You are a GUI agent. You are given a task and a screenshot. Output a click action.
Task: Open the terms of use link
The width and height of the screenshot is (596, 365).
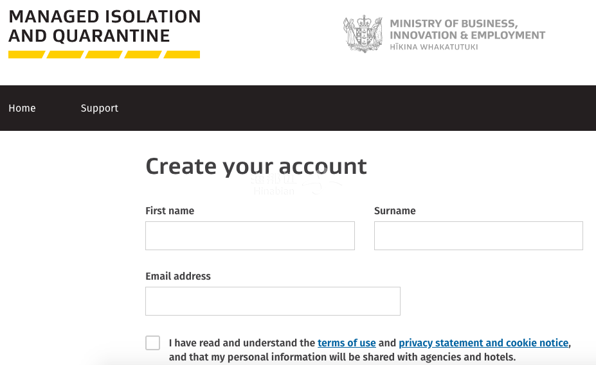(x=347, y=343)
